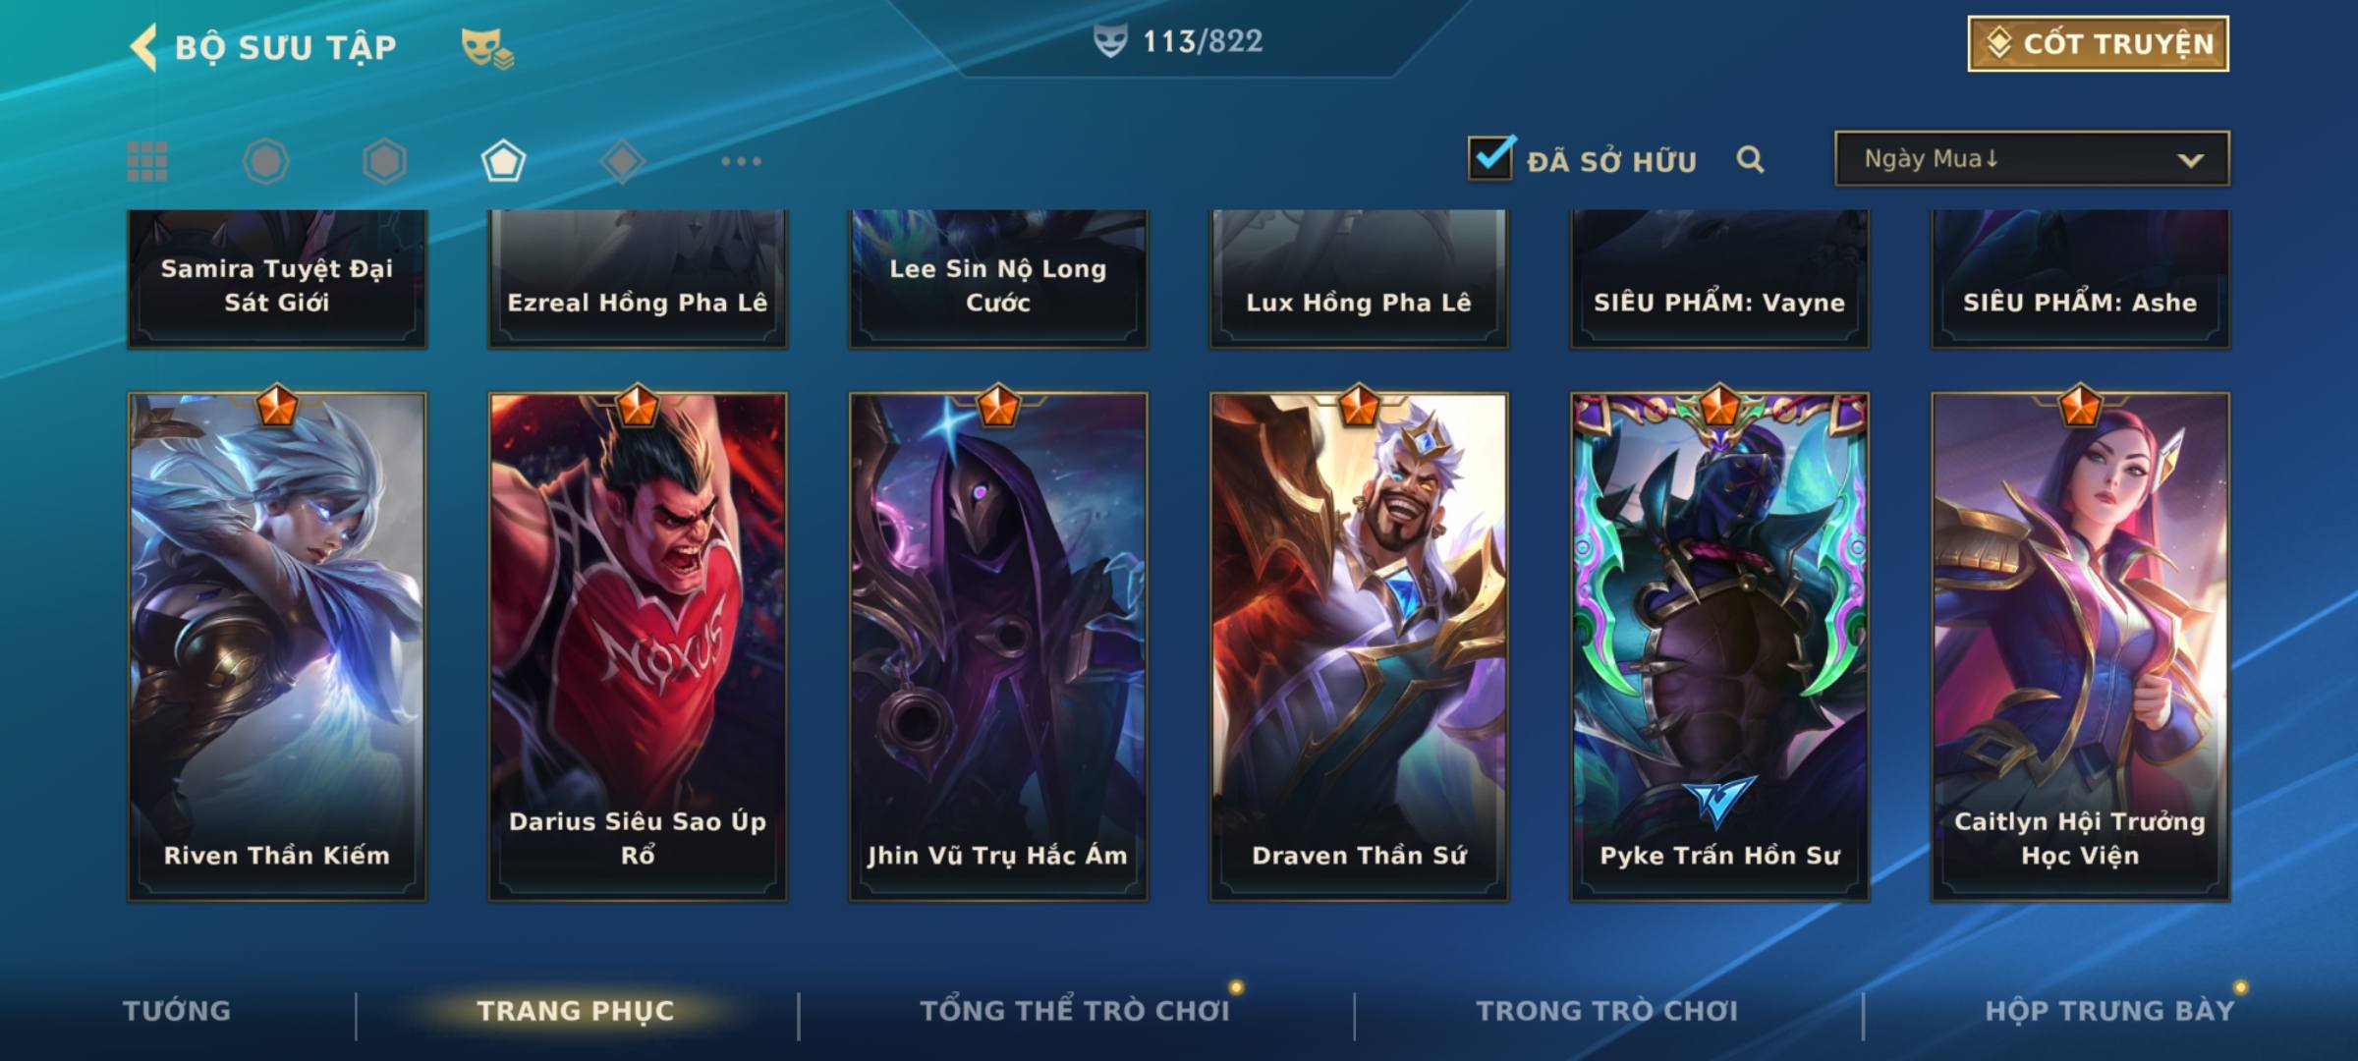Open the Darius Siêu Sao Úp Rổ card
The height and width of the screenshot is (1061, 2358).
[638, 646]
